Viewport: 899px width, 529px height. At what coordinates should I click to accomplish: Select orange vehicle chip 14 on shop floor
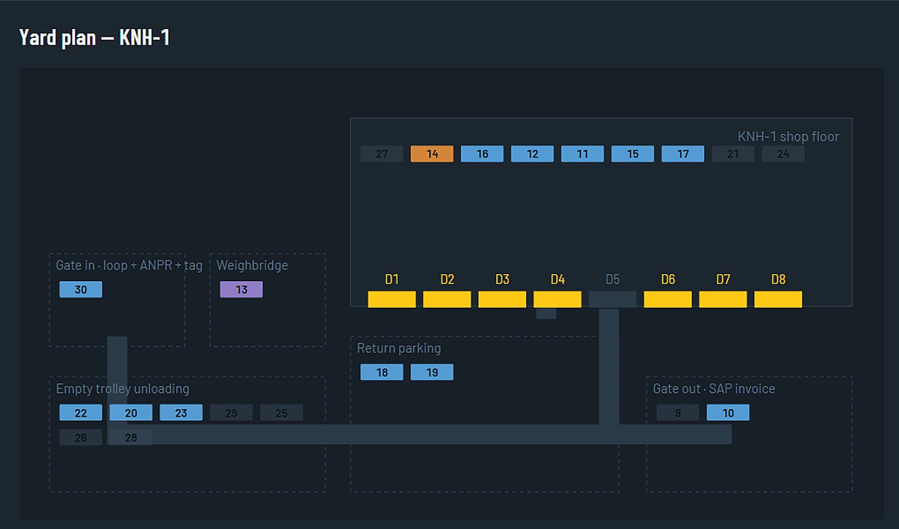click(x=432, y=154)
